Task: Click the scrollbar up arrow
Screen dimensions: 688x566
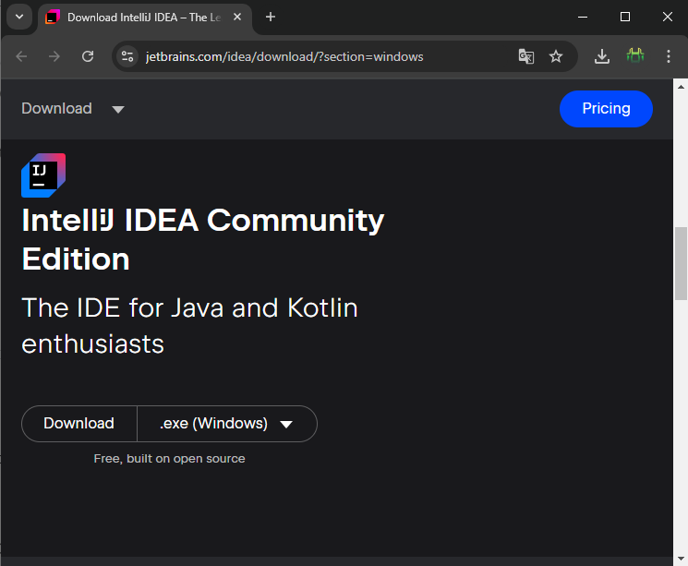Action: point(681,87)
